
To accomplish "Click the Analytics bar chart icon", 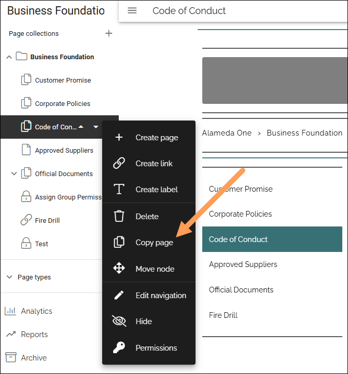I will click(10, 311).
